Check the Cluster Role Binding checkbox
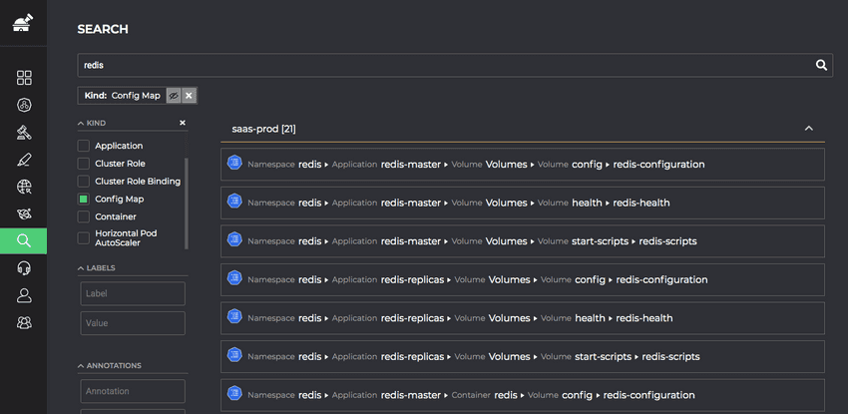848x414 pixels. point(83,181)
